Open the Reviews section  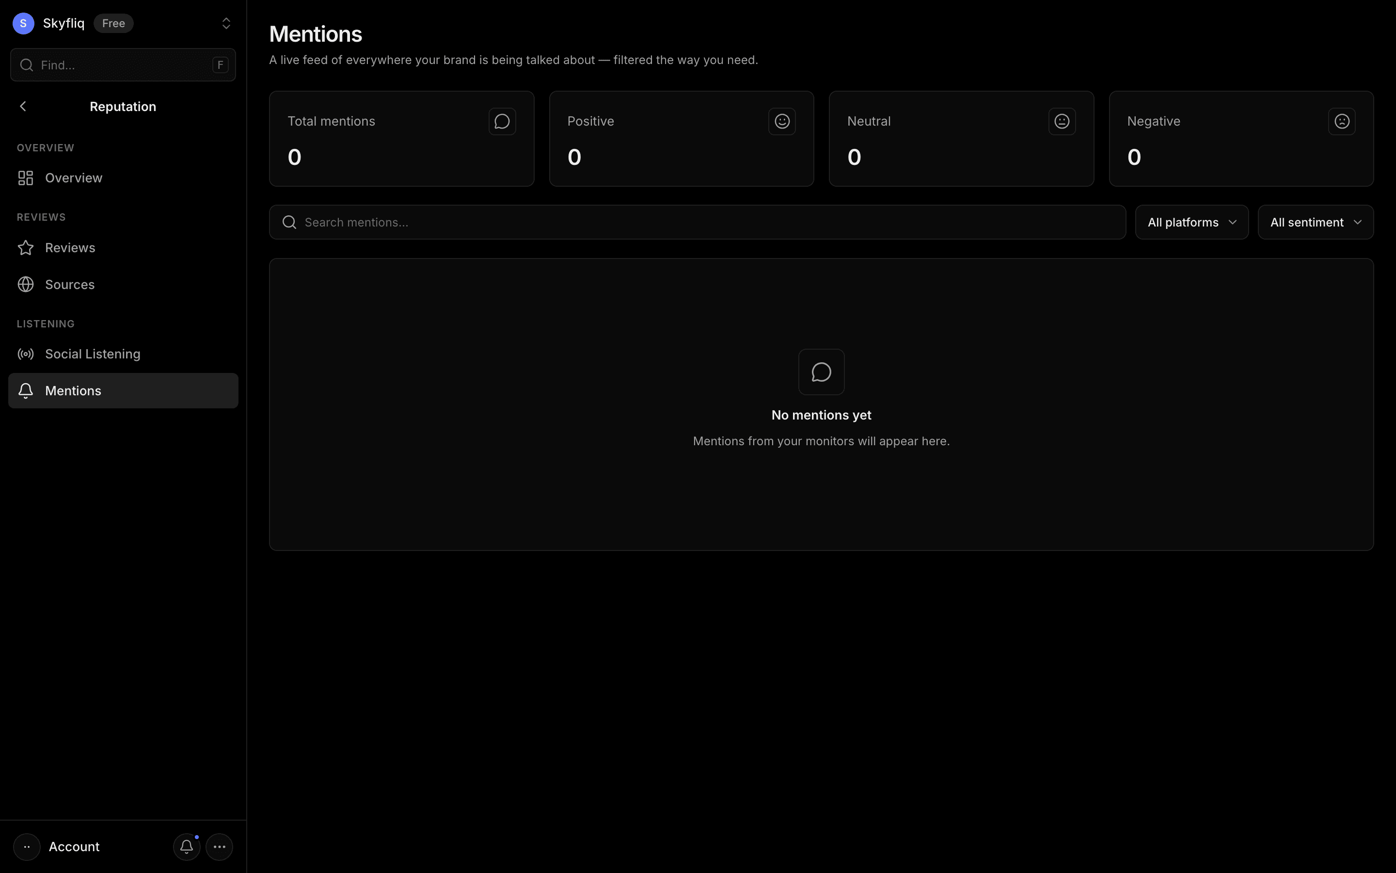click(x=123, y=248)
